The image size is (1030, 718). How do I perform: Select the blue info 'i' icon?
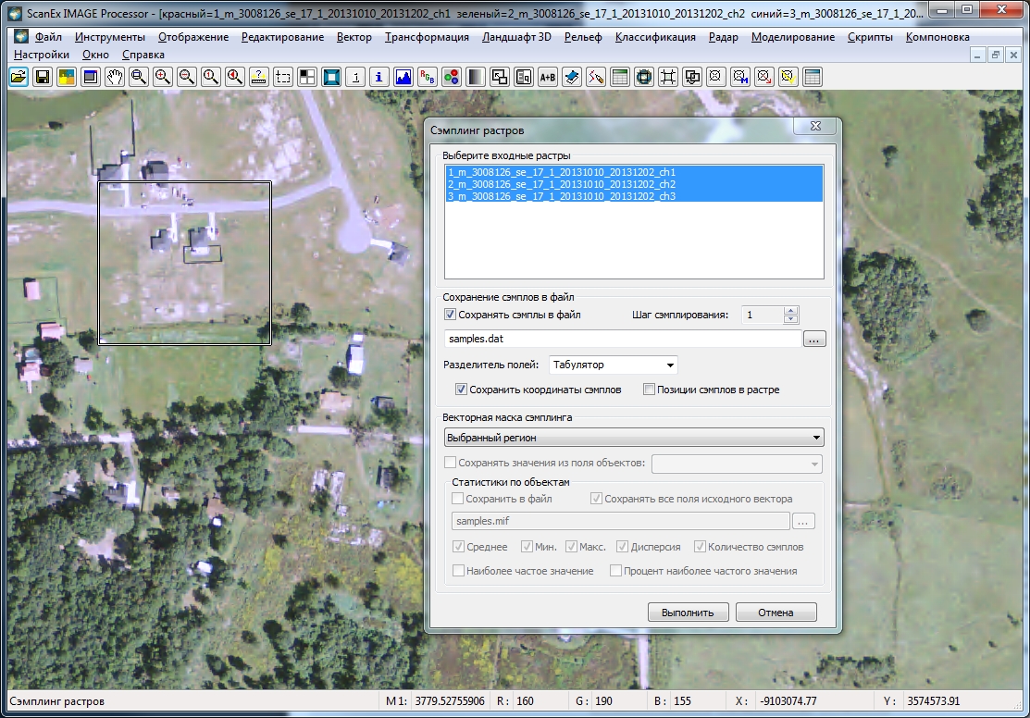pyautogui.click(x=379, y=78)
